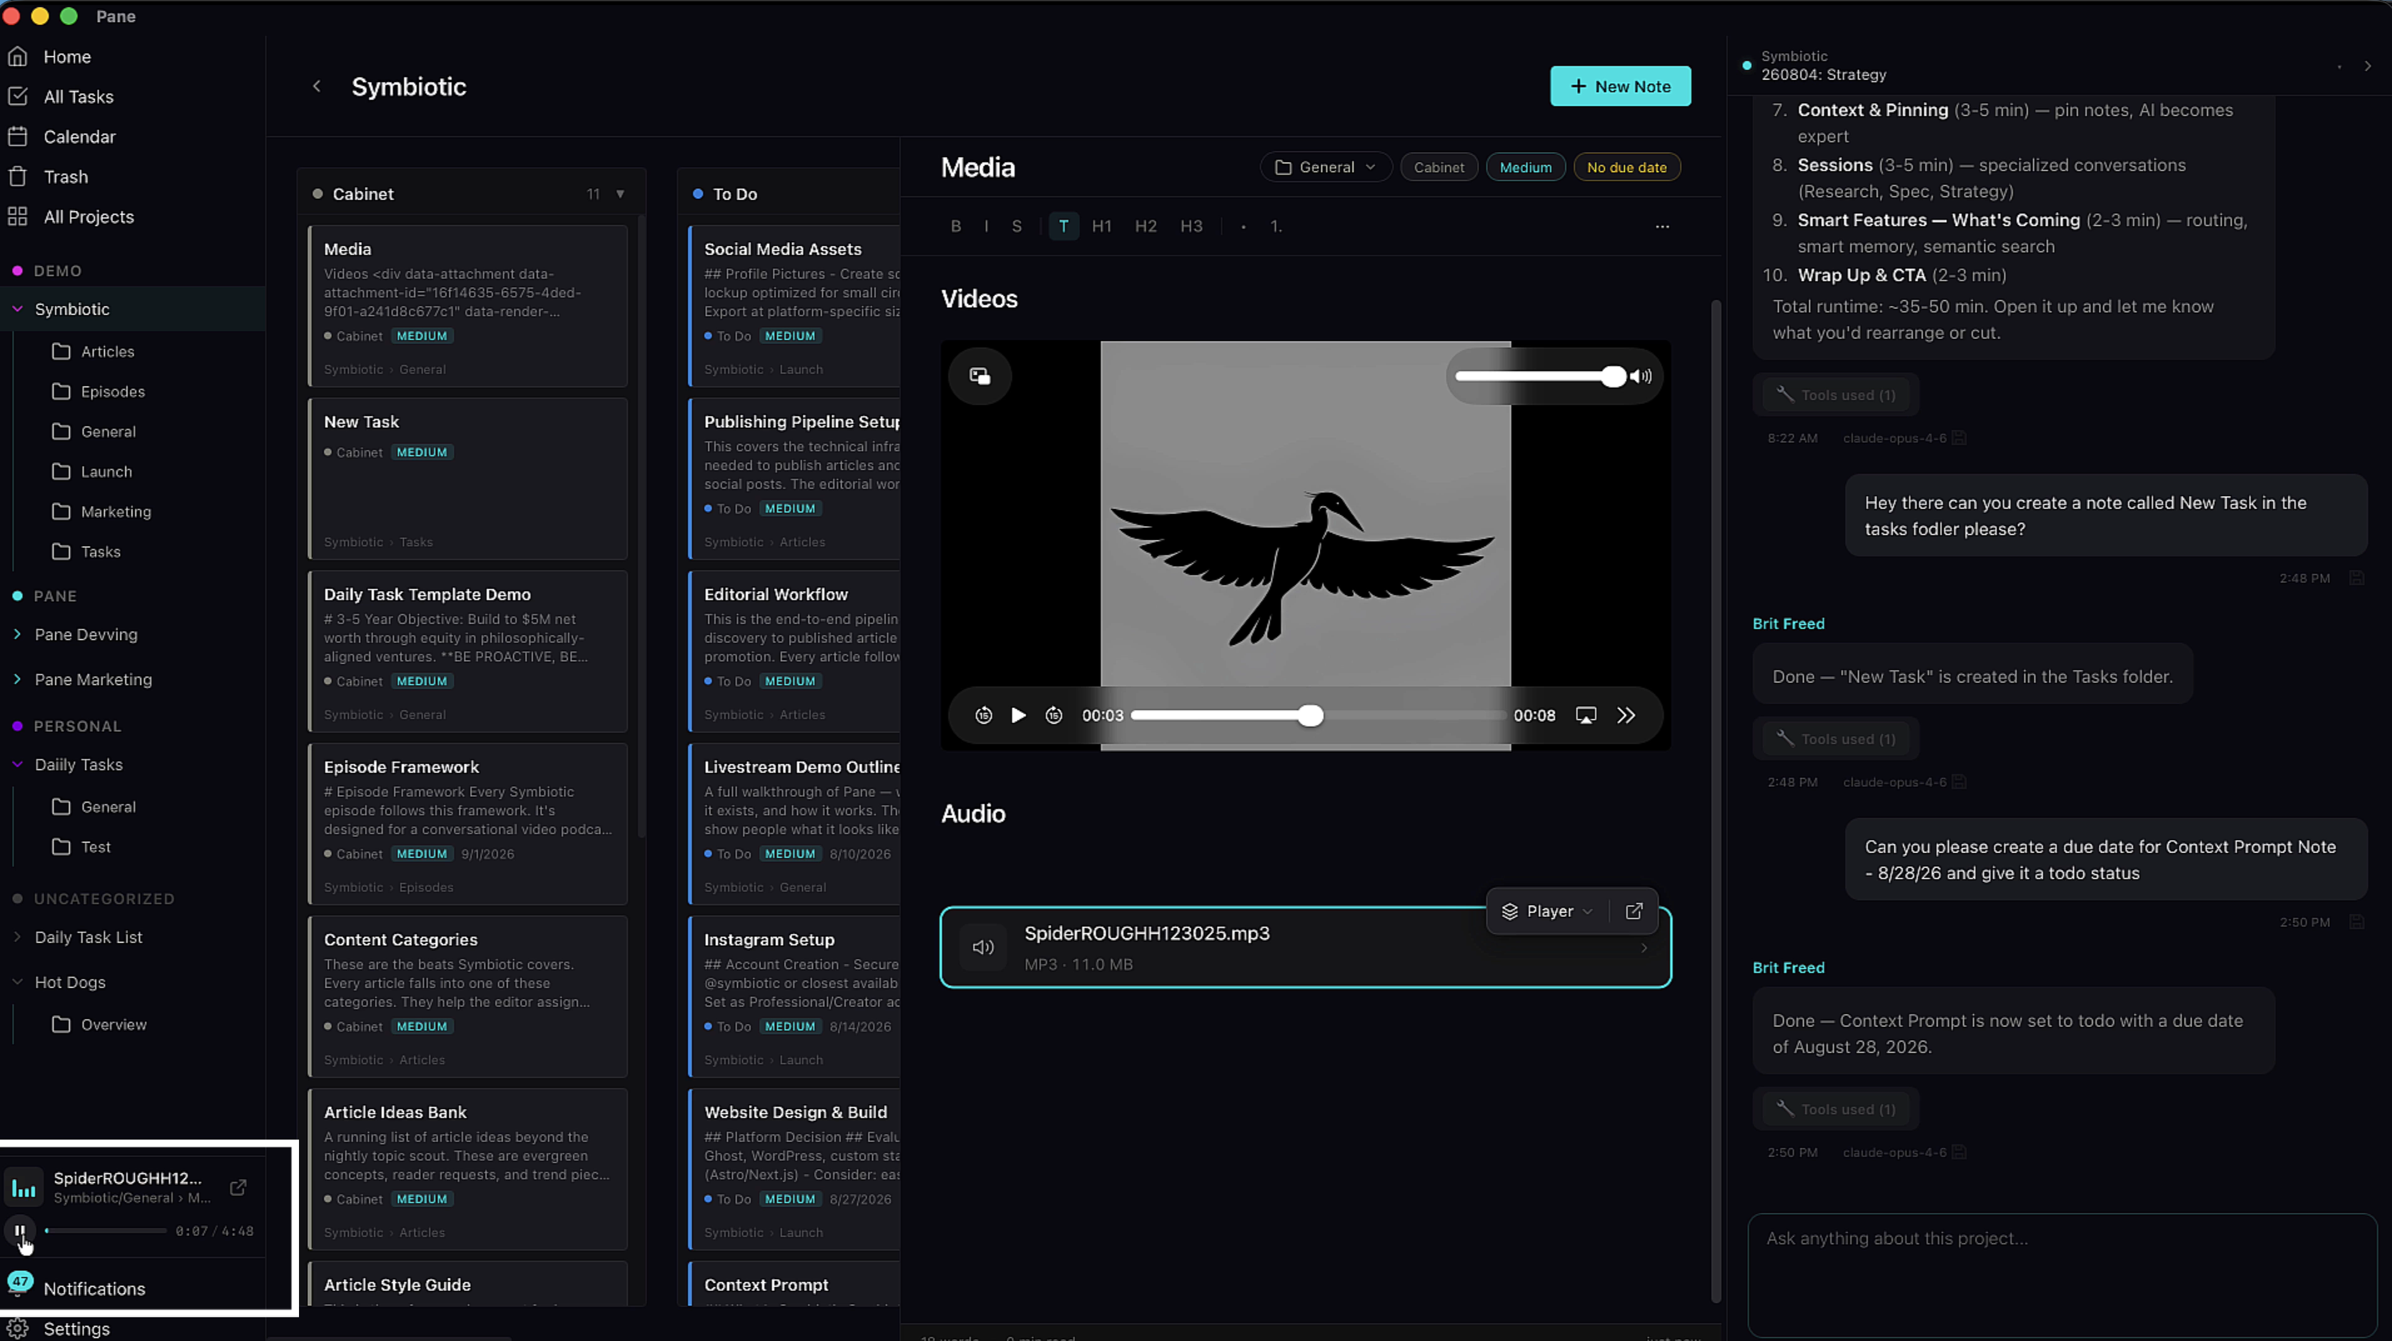Skip back 15 seconds in the video
This screenshot has height=1341, width=2392.
pos(983,715)
